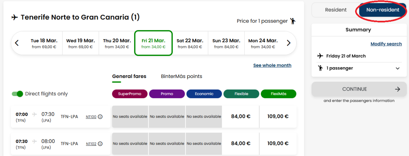
Task: Pick Sat 22 Mar. date
Action: 190,43
